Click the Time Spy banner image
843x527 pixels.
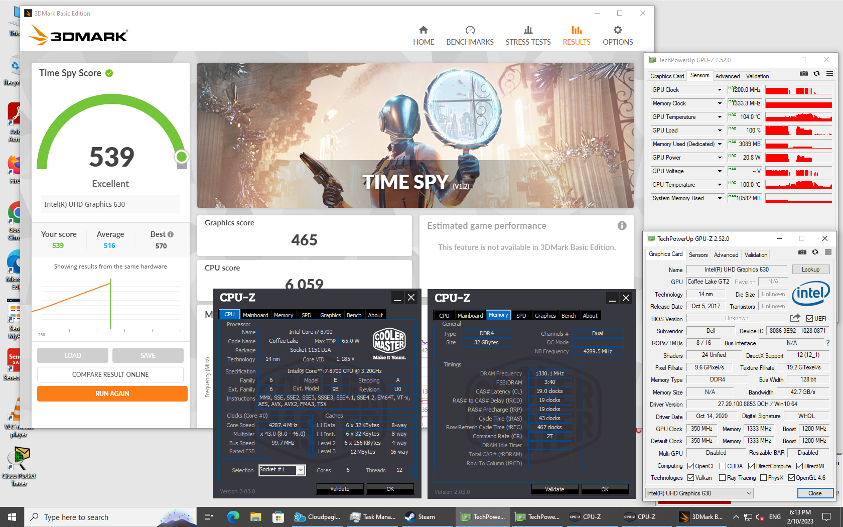415,136
